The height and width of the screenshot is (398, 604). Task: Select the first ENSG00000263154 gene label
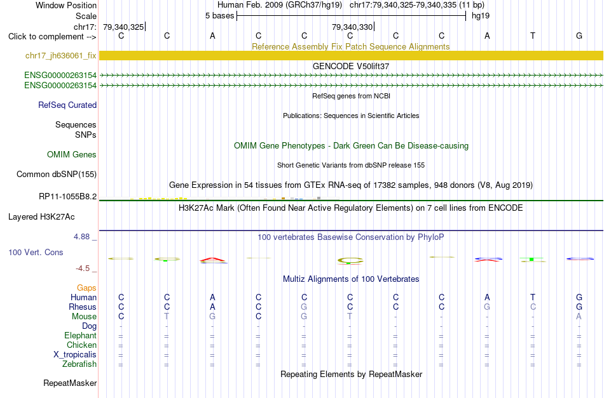point(60,75)
